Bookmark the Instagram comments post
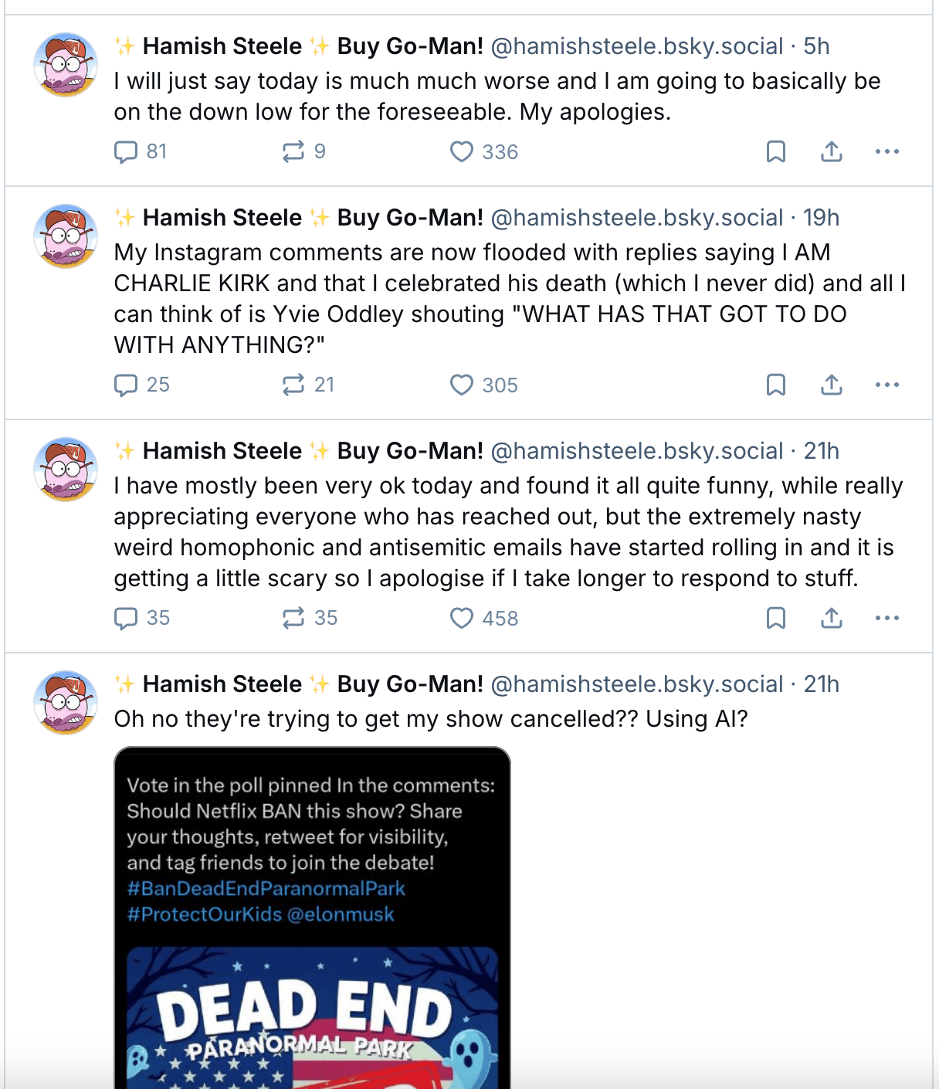The height and width of the screenshot is (1089, 939). [x=775, y=385]
